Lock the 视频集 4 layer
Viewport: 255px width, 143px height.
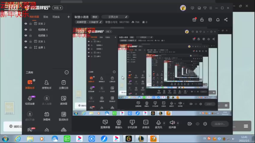click(30, 30)
